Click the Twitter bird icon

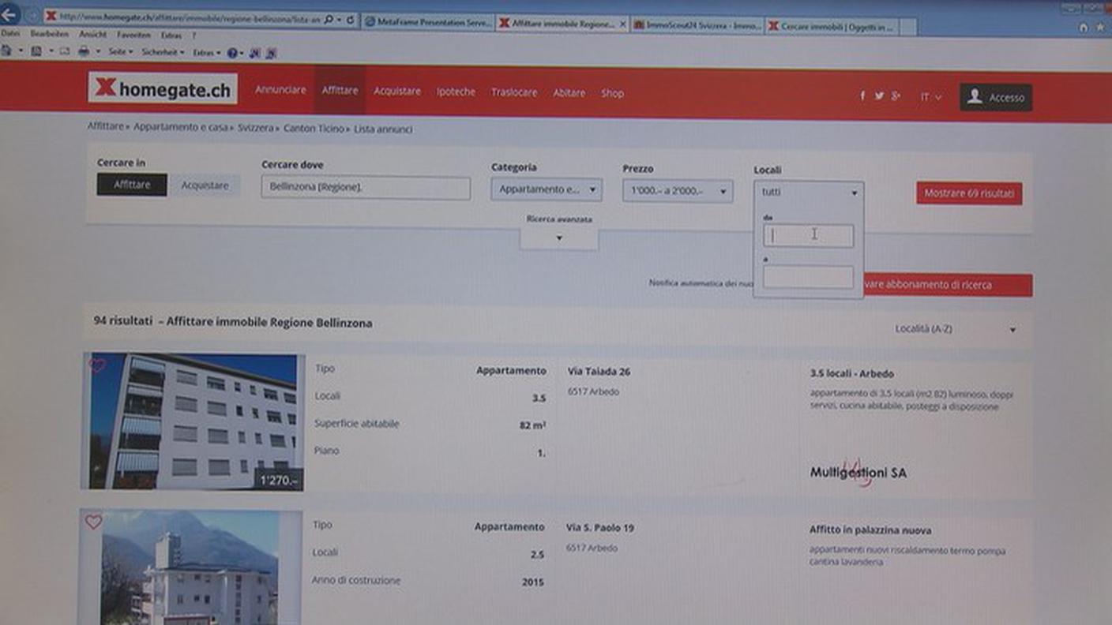[x=879, y=96]
